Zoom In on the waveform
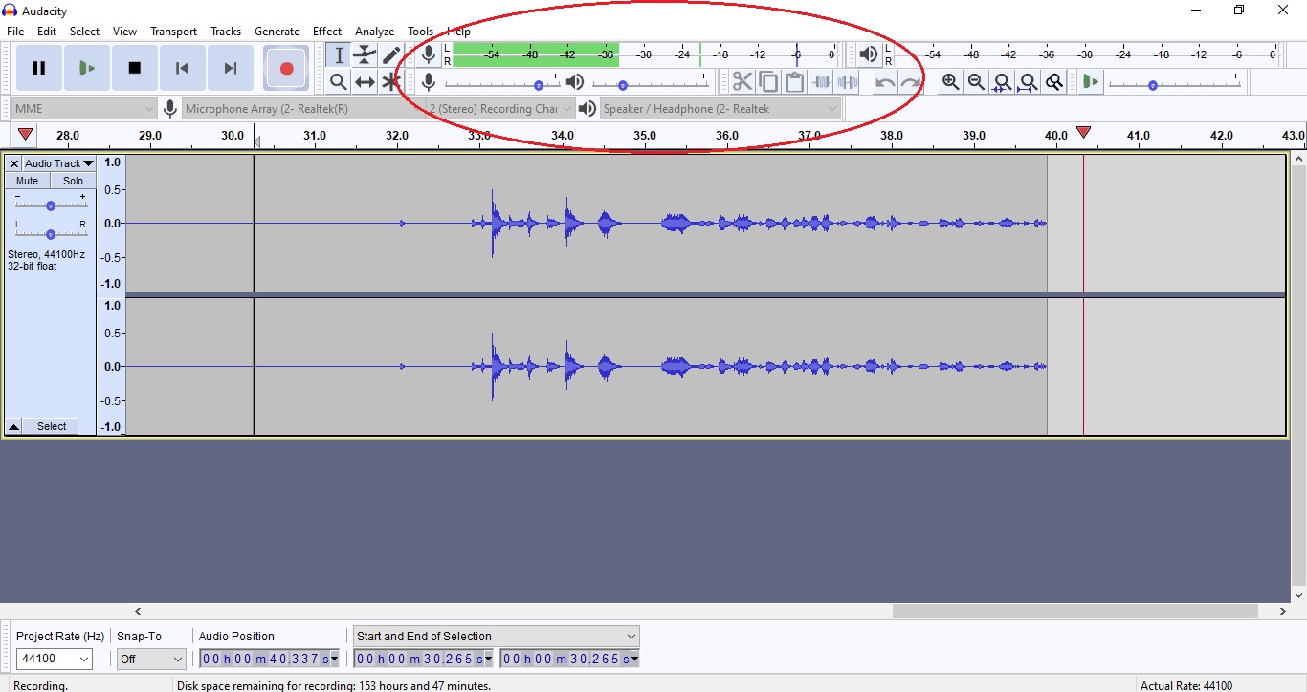1307x692 pixels. 950,82
